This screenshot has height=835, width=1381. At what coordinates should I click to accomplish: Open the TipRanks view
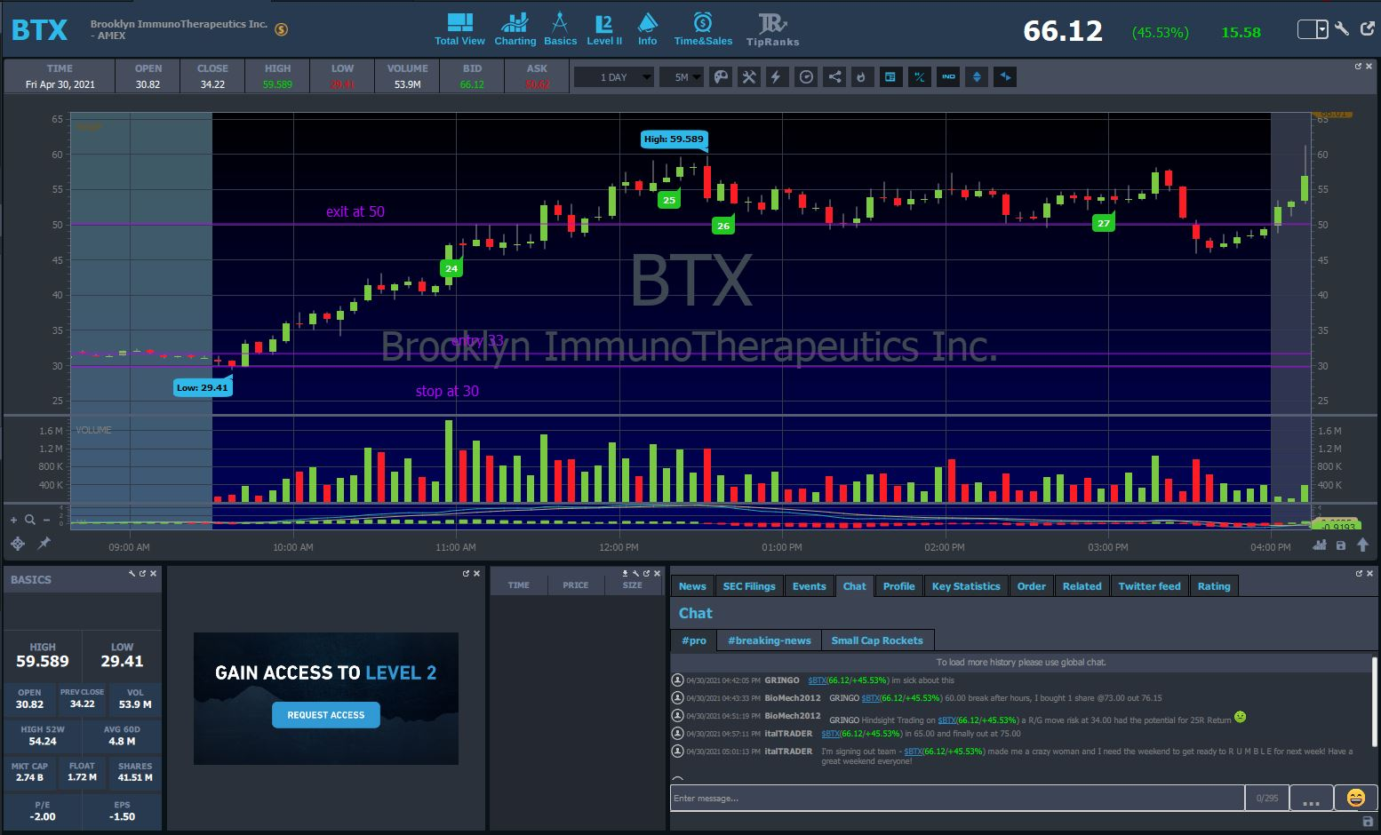[772, 29]
